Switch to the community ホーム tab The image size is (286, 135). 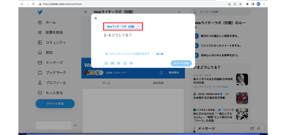point(107,83)
